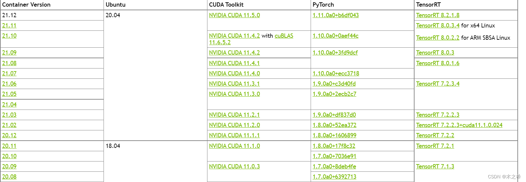Click PyTorch 1.11.0a0+b6df043 link
526x182 pixels.
(x=336, y=15)
